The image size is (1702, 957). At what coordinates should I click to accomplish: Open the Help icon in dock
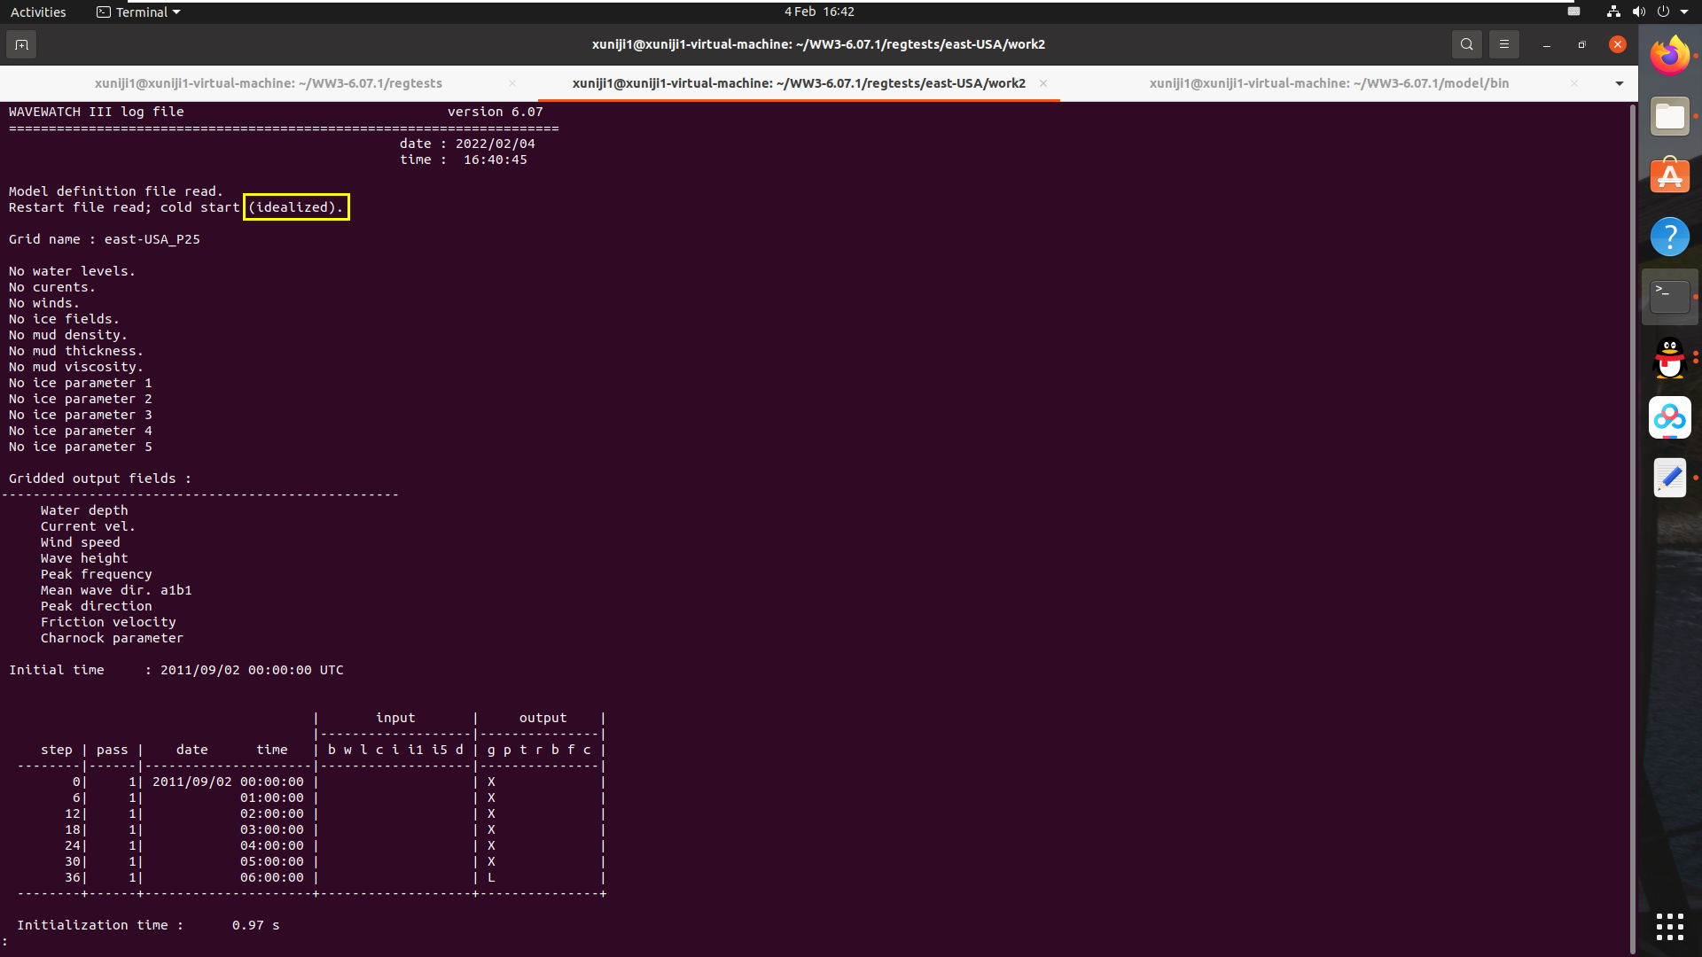point(1670,237)
